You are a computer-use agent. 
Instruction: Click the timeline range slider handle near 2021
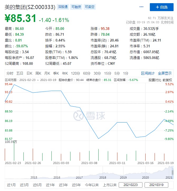coord(173,172)
